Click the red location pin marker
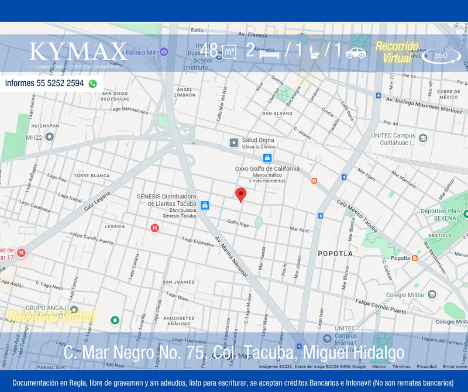The image size is (468, 392). (240, 195)
